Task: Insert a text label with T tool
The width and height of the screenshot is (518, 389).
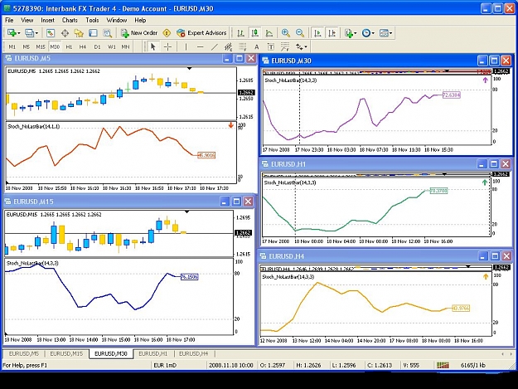Action: click(x=270, y=46)
